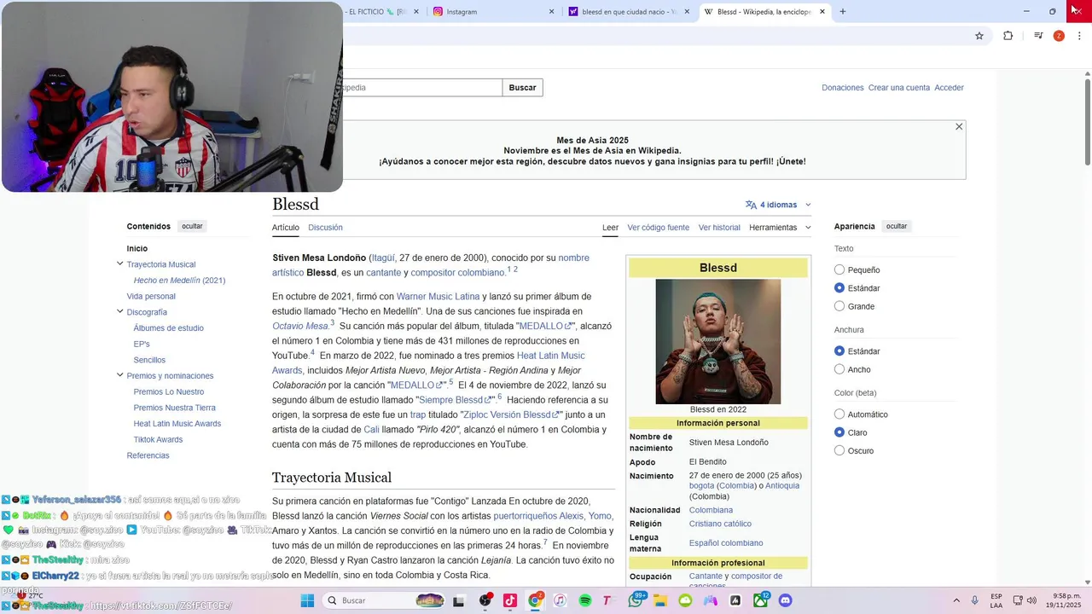
Task: Open the browser extensions puzzle icon
Action: pyautogui.click(x=1008, y=36)
